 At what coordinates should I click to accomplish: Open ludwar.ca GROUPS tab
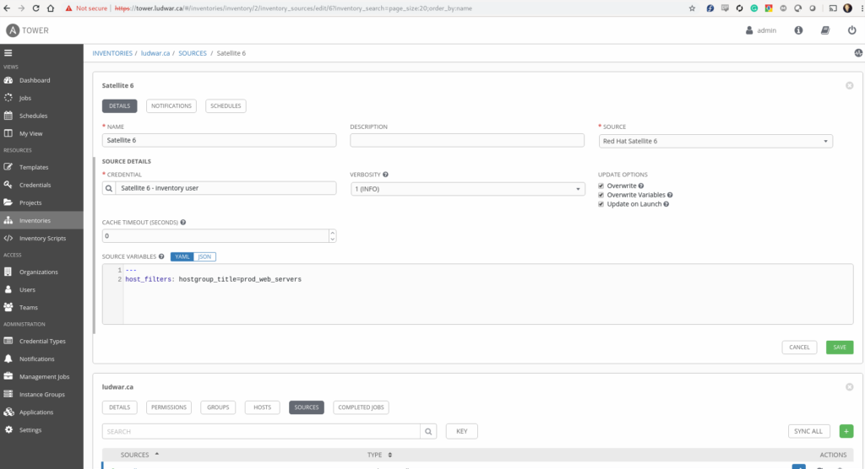tap(218, 407)
